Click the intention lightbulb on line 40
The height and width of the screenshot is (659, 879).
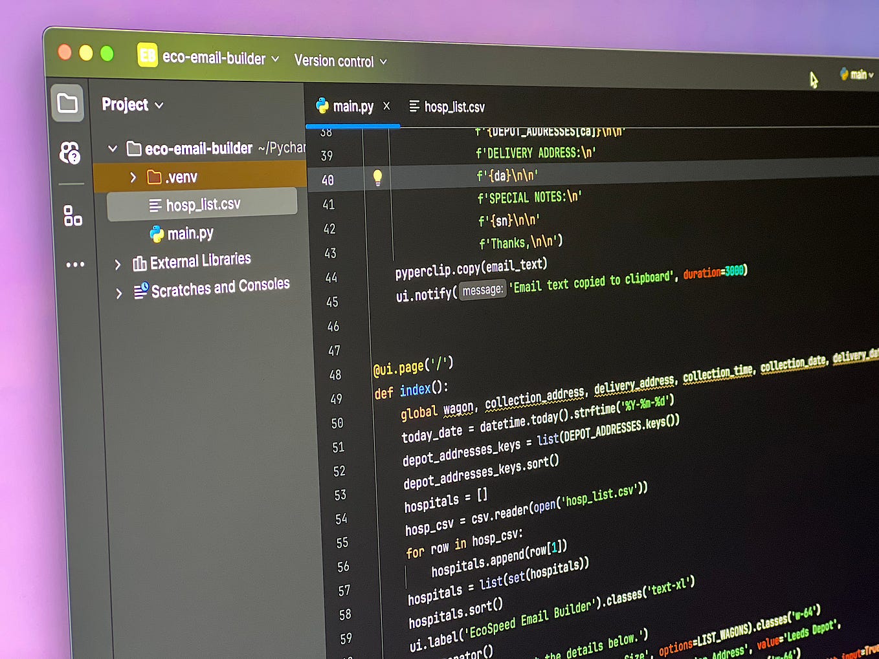click(378, 177)
